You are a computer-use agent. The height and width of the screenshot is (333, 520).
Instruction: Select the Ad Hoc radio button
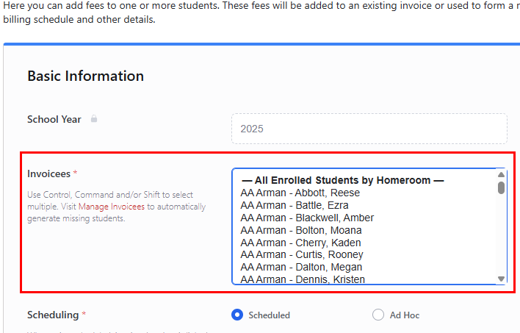click(378, 315)
